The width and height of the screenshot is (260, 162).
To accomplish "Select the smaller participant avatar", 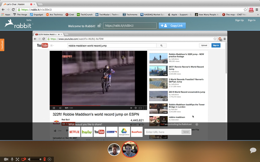I will (x=114, y=149).
